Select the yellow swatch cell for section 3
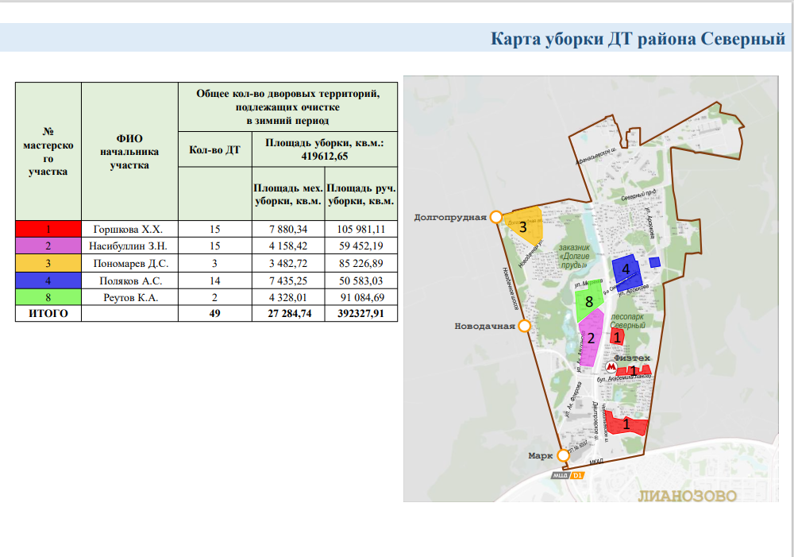Image resolution: width=794 pixels, height=557 pixels. pyautogui.click(x=48, y=264)
